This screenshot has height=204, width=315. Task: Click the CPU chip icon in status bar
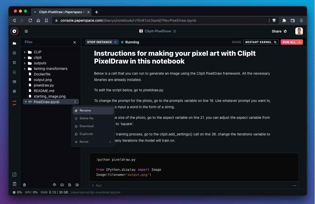click(14, 192)
